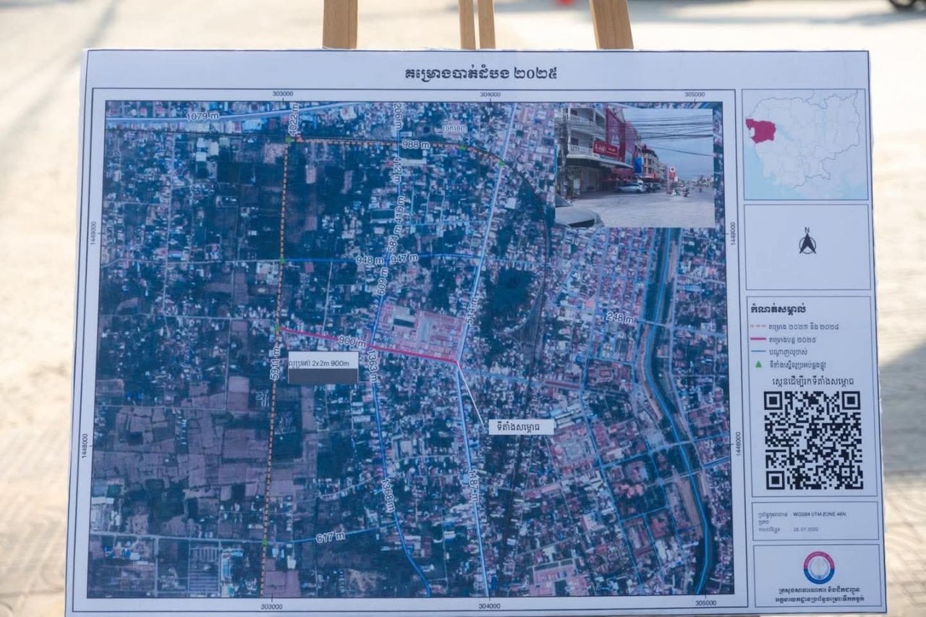Click the green marker where pink line begins
The height and width of the screenshot is (617, 926).
(x=277, y=328)
